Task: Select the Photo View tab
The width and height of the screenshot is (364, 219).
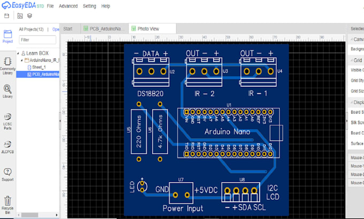Action: 152,29
